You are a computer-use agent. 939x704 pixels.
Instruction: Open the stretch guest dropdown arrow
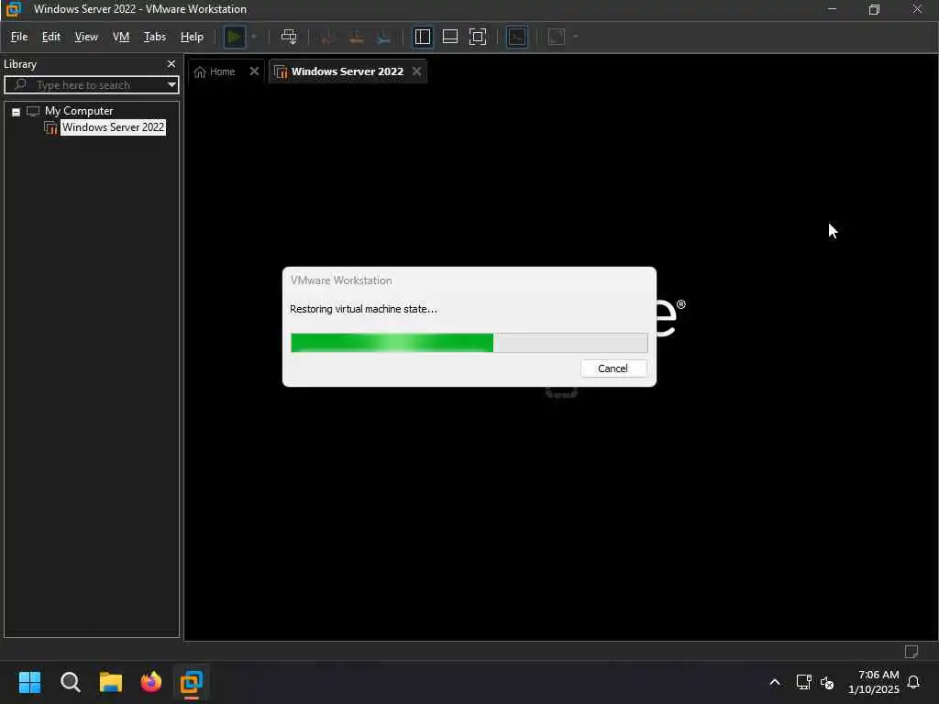pos(576,37)
